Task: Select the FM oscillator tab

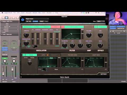Action: (x=56, y=27)
